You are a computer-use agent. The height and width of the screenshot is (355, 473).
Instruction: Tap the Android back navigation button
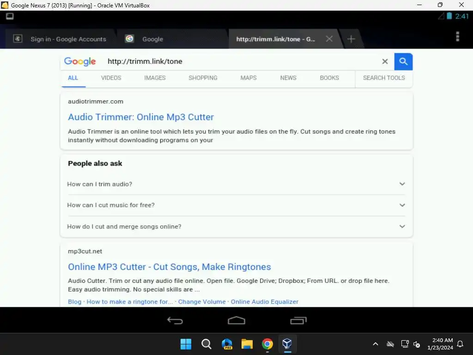pos(175,320)
